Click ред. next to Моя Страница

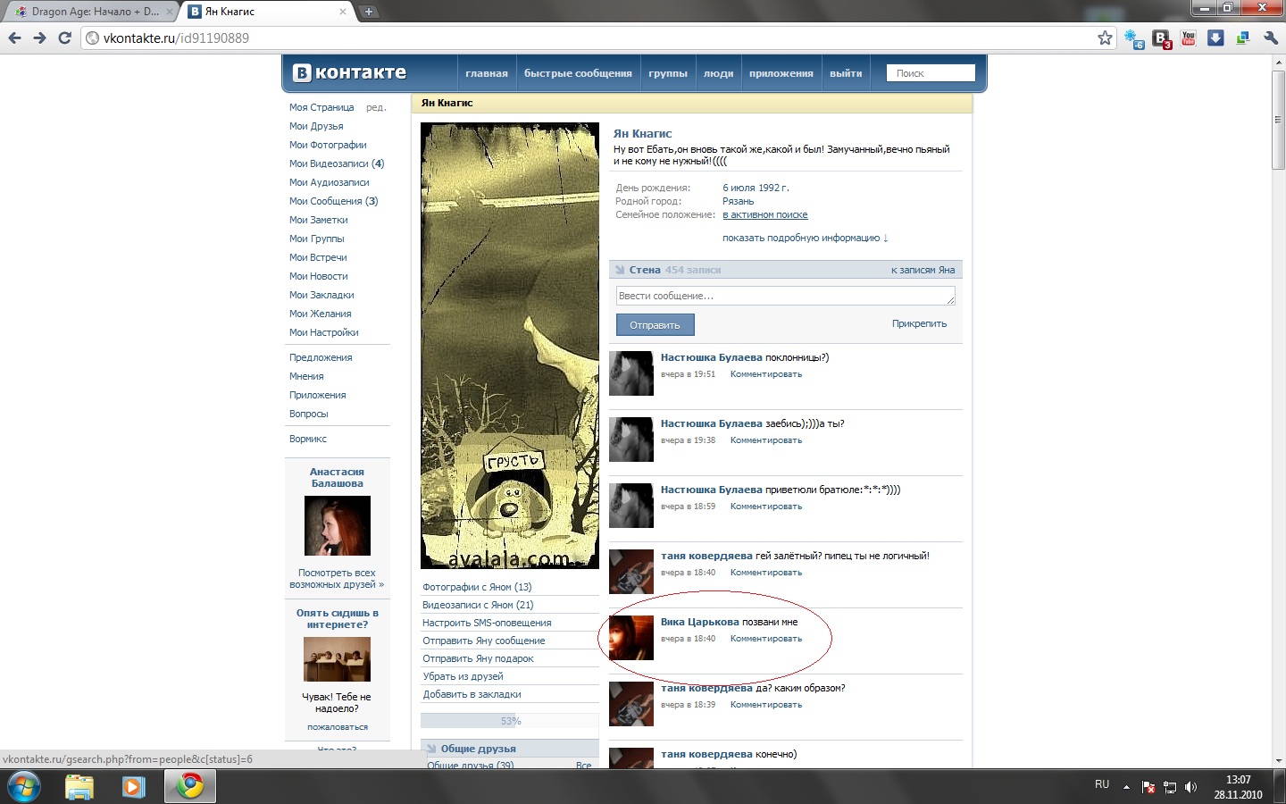(376, 107)
